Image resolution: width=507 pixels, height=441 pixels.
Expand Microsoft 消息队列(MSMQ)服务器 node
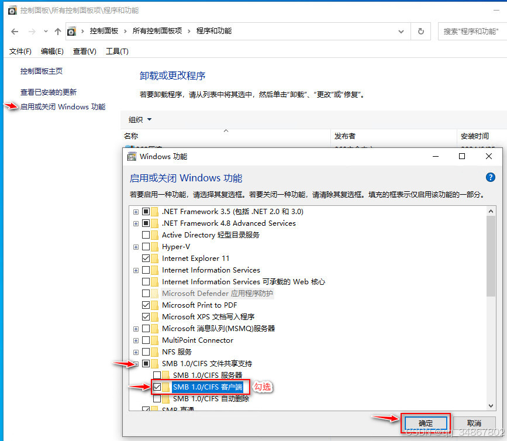[136, 329]
